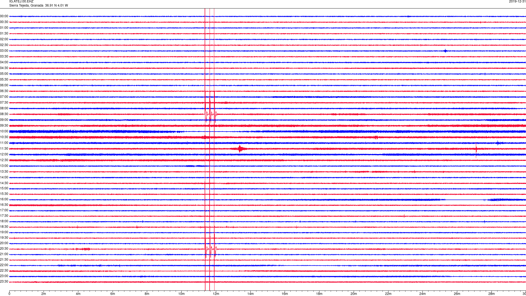The height and width of the screenshot is (296, 526).
Task: Click the 4m tick on the time axis
Action: click(78, 294)
